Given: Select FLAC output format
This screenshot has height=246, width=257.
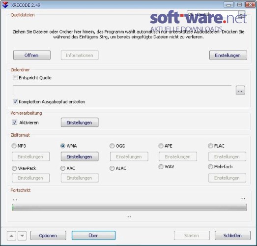Looking at the screenshot, I should click(x=210, y=146).
